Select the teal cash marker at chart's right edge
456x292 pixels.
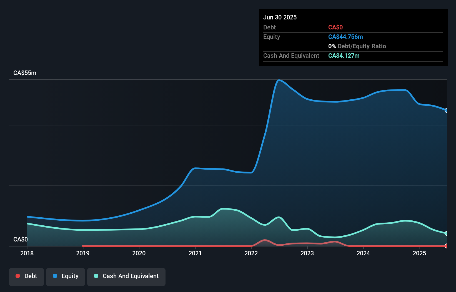(x=447, y=233)
